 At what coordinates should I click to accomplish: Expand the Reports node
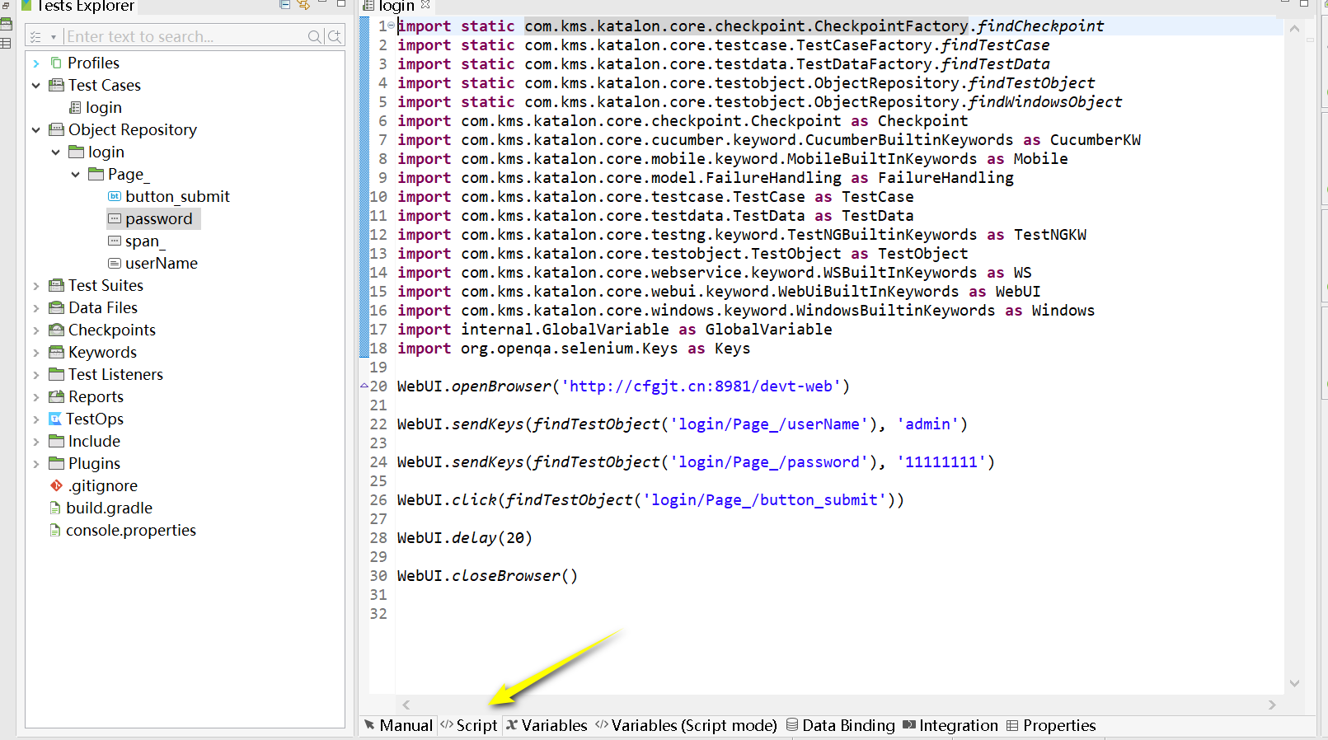35,396
